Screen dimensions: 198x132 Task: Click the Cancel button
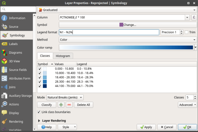pos(167,127)
